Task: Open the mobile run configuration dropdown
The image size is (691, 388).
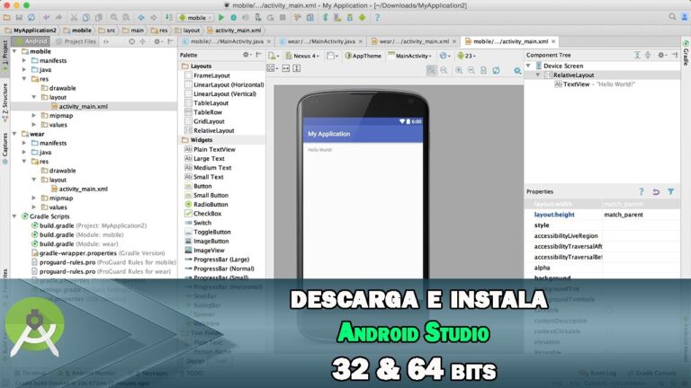Action: click(x=195, y=17)
